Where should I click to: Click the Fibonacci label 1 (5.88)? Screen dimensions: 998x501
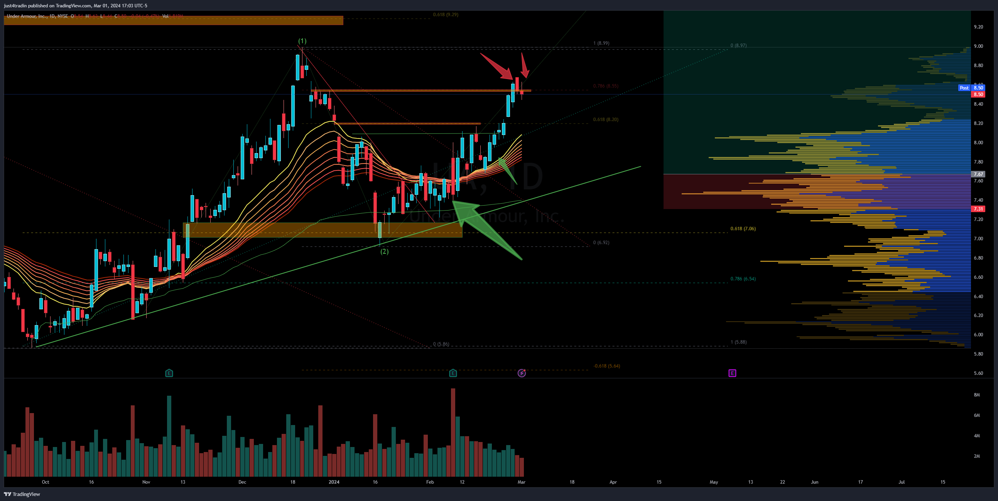pos(738,342)
